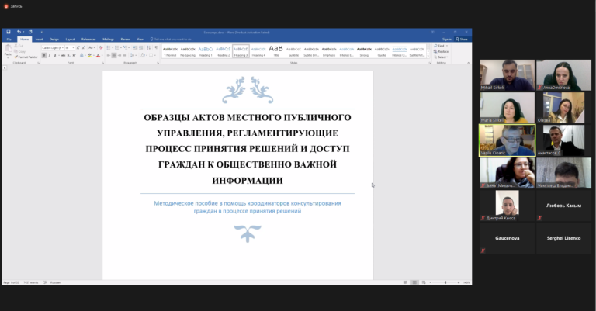
Task: Switch to Web Layout view in status bar
Action: (x=424, y=282)
